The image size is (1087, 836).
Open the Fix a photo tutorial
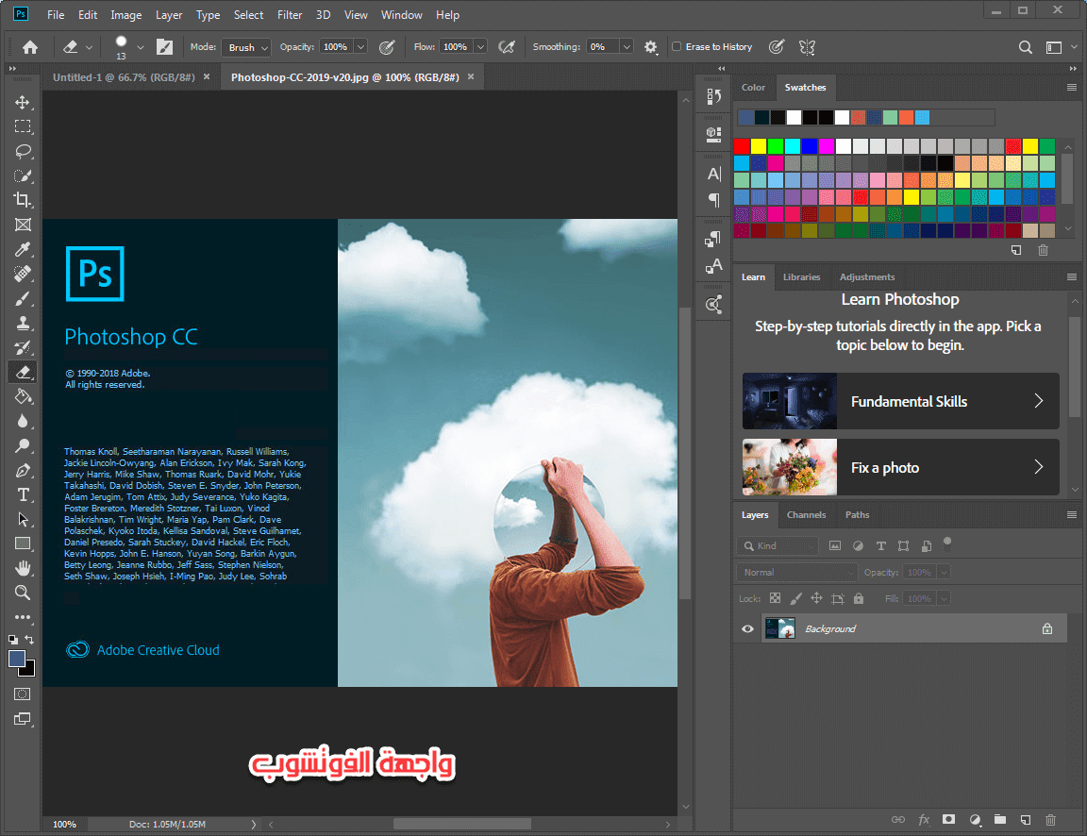(x=900, y=467)
